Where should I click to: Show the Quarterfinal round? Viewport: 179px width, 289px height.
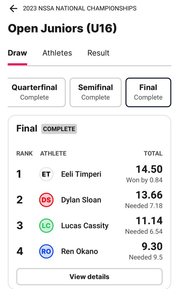[37, 92]
